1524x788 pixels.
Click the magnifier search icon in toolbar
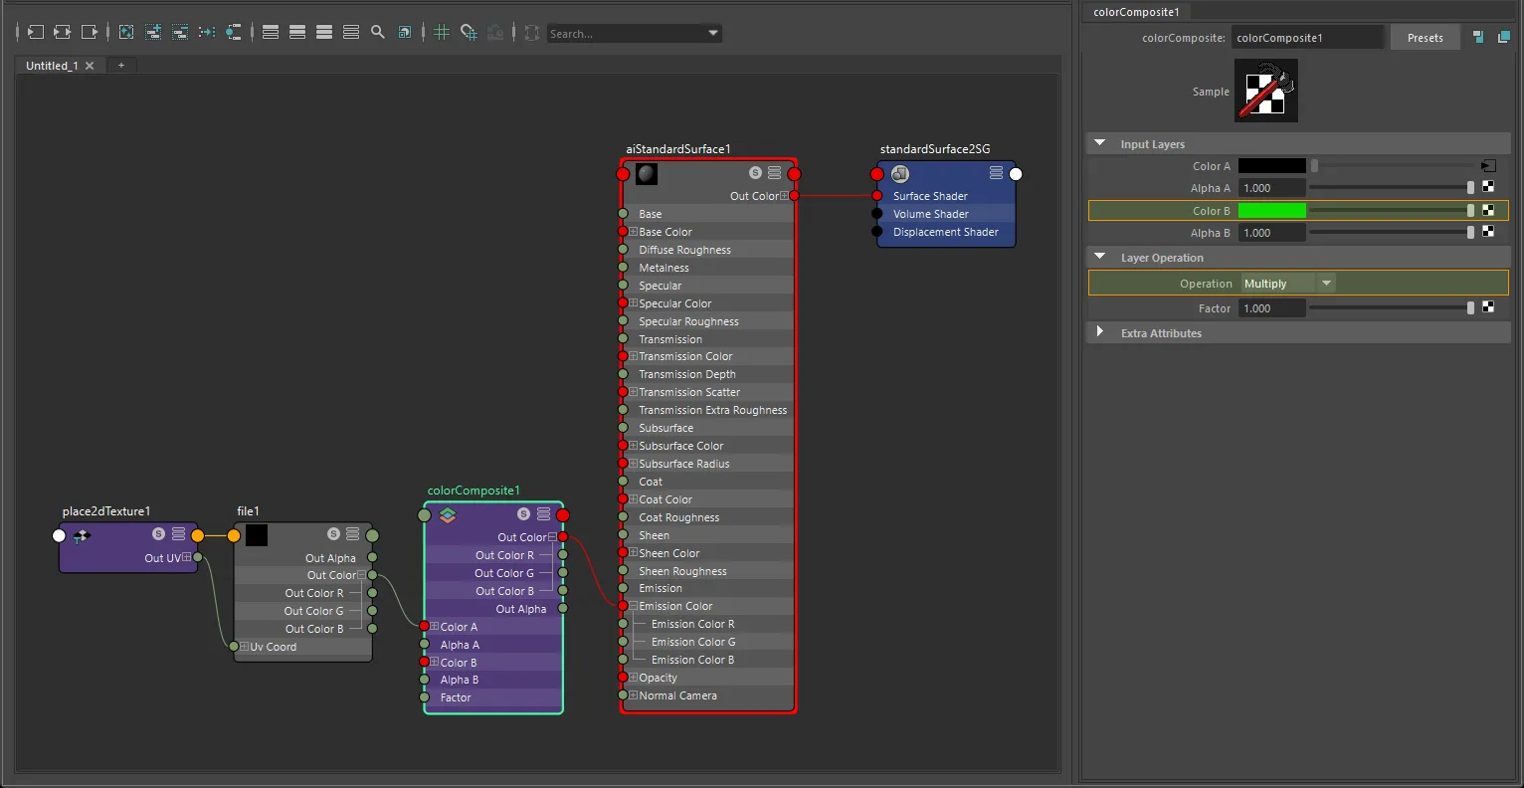[378, 32]
